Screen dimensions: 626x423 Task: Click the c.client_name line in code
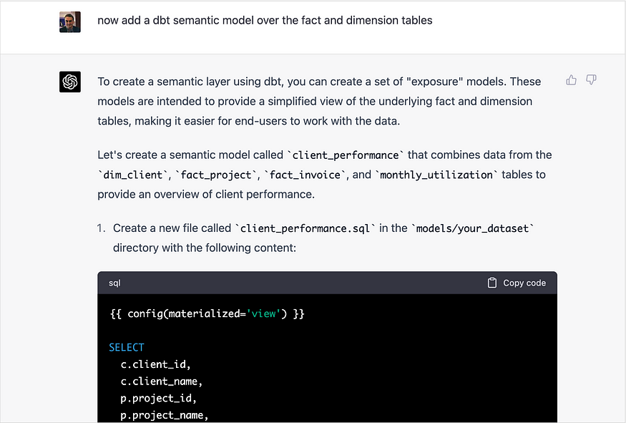pos(162,381)
